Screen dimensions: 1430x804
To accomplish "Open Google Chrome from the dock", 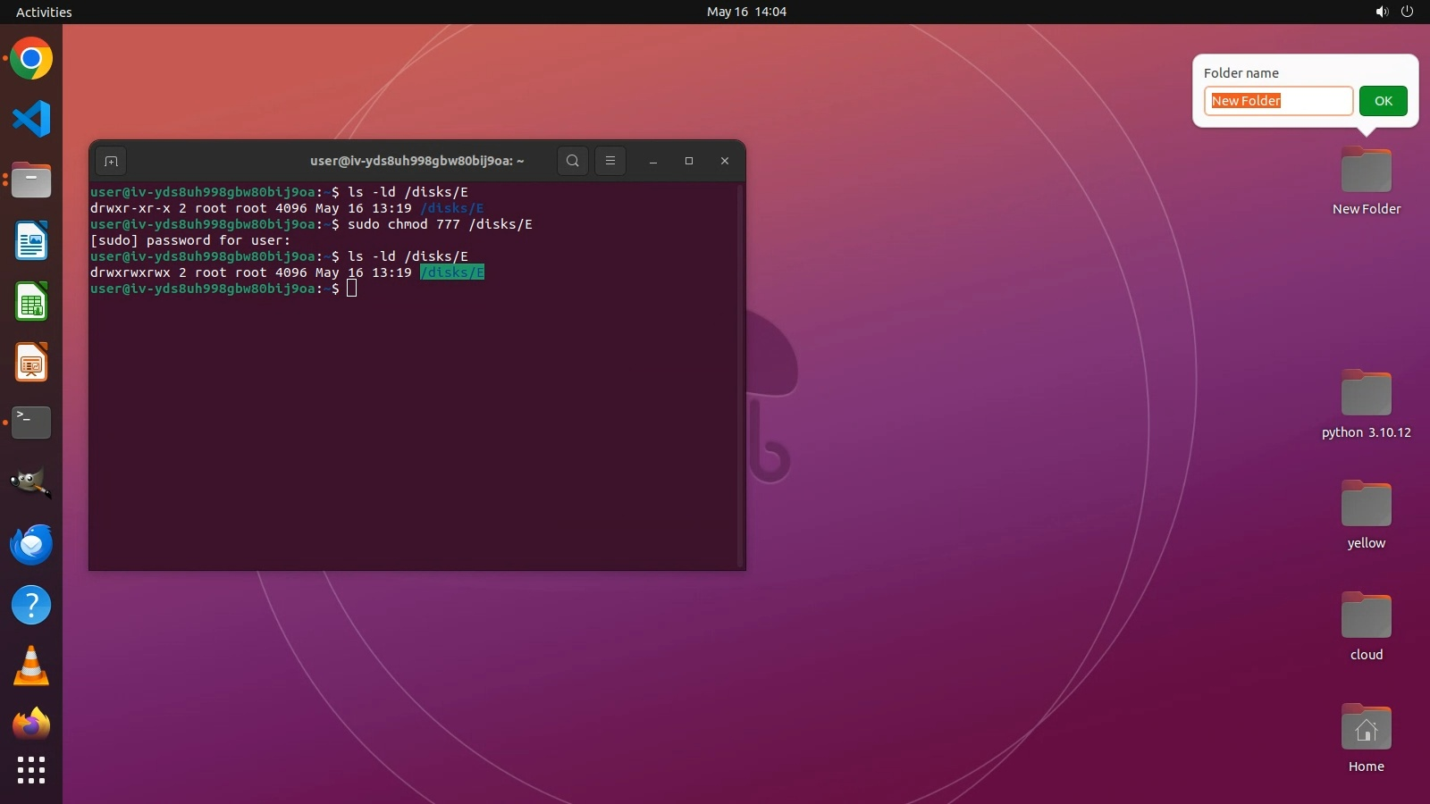I will pos(31,59).
